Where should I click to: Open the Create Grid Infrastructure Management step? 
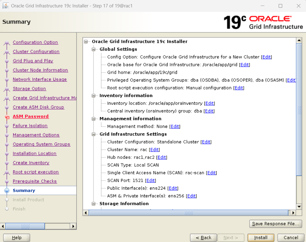point(45,98)
